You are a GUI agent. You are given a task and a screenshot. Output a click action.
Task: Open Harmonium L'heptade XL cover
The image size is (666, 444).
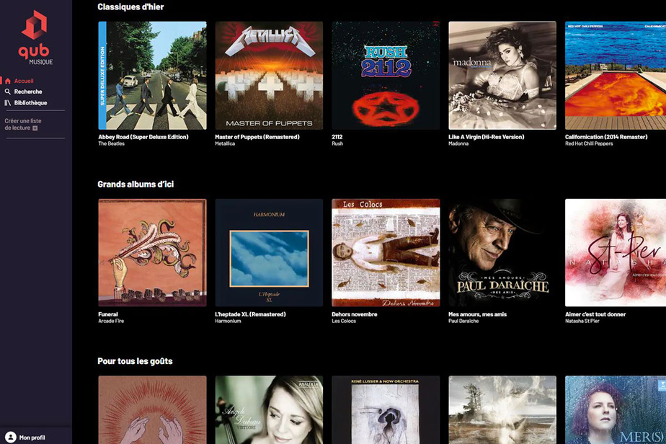[x=269, y=253]
